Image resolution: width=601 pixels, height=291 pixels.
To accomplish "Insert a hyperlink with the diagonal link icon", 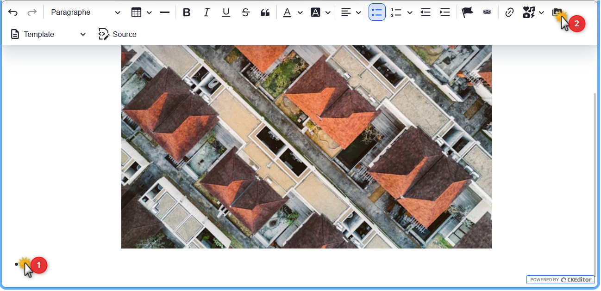I will point(509,12).
